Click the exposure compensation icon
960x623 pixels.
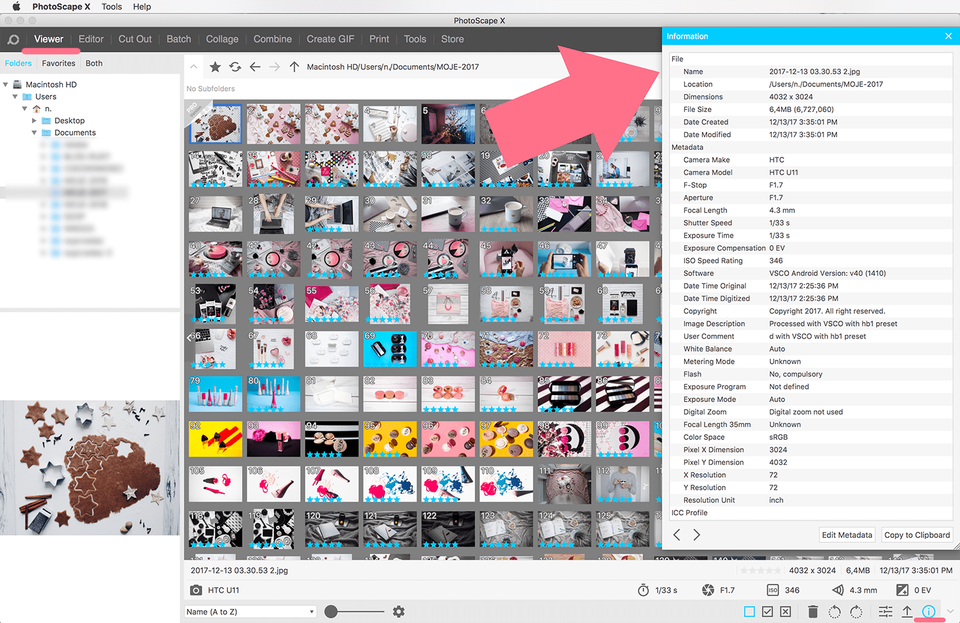(x=902, y=590)
